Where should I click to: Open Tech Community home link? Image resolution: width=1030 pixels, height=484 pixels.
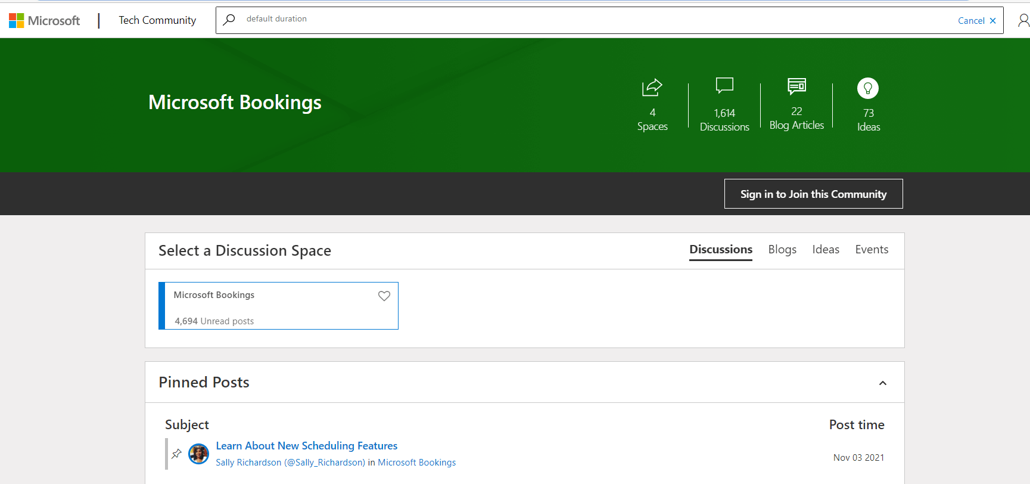[x=157, y=20]
